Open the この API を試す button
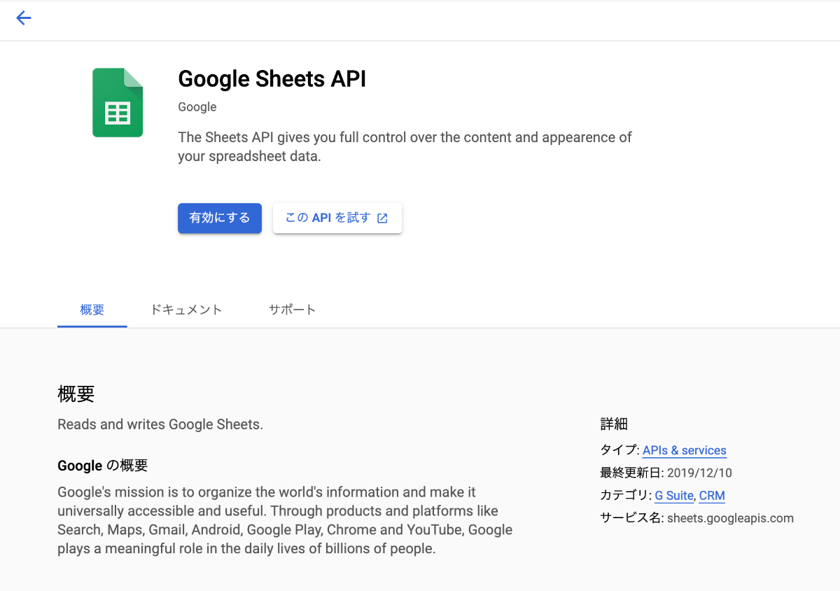840x591 pixels. coord(337,218)
